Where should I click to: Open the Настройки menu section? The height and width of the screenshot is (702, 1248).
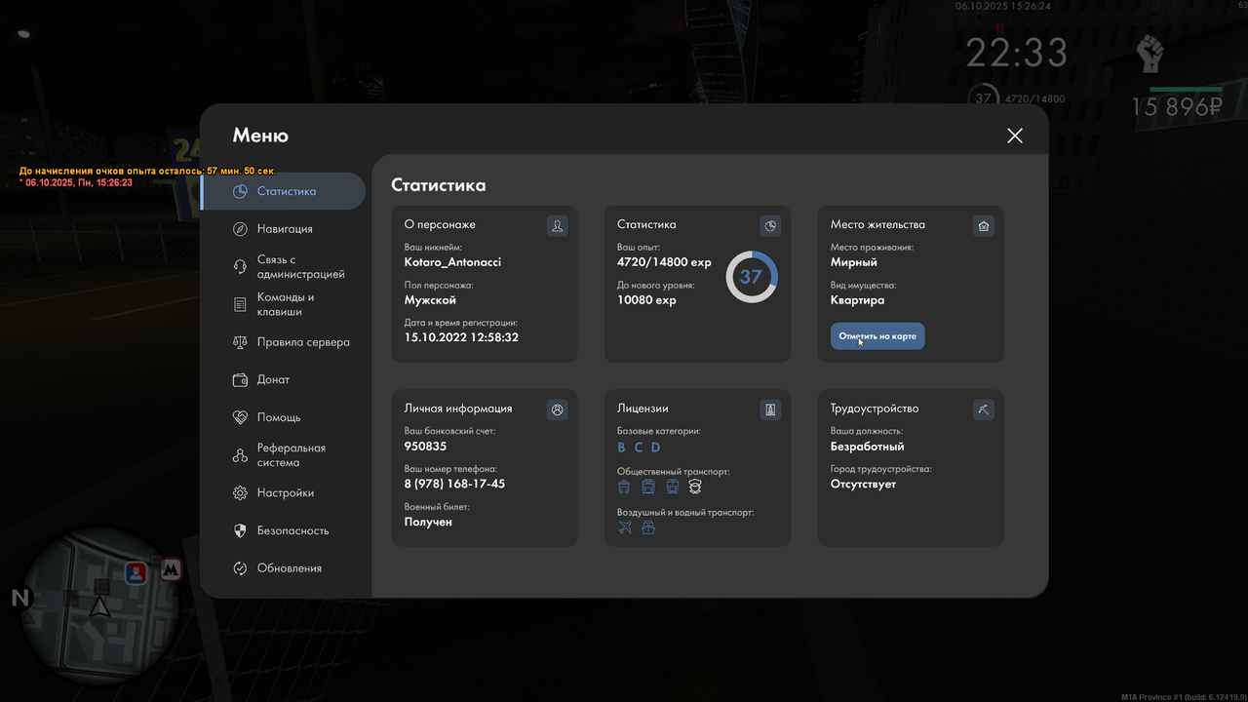284,493
